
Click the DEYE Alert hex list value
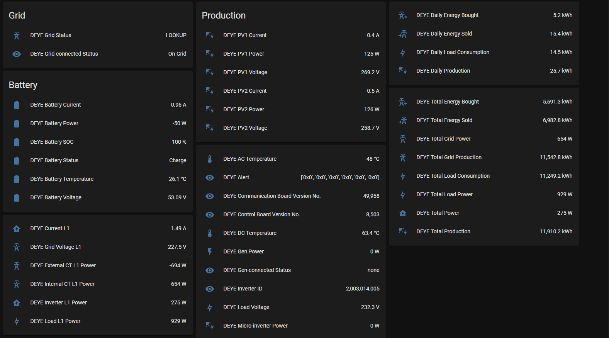click(340, 178)
